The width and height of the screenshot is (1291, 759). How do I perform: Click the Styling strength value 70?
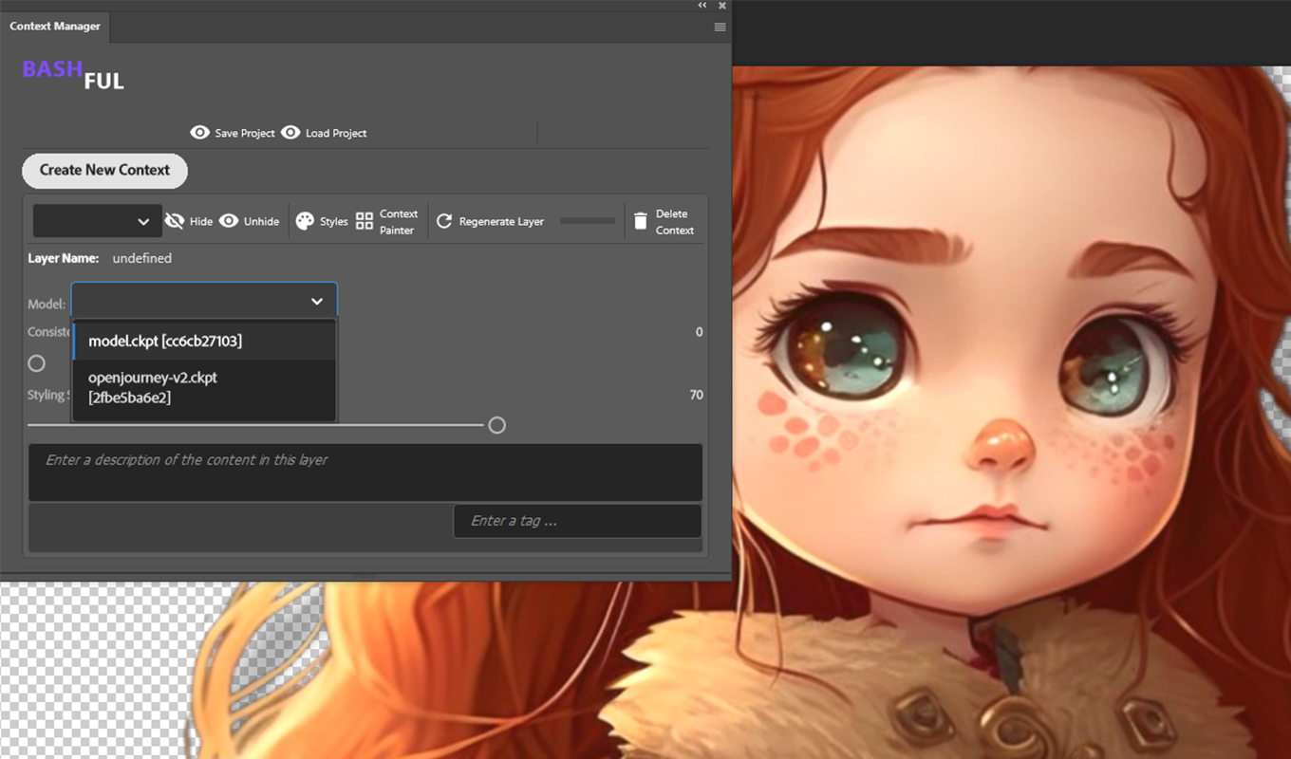(697, 395)
